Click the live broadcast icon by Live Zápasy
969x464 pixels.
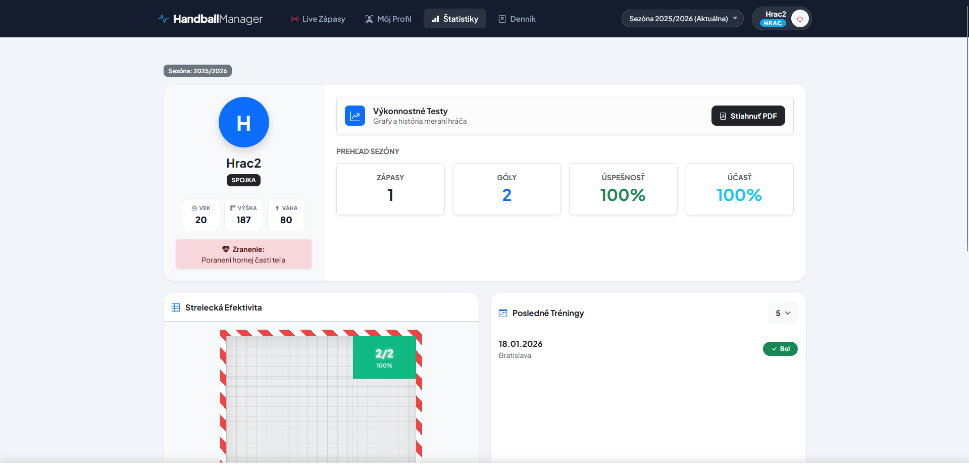[294, 19]
